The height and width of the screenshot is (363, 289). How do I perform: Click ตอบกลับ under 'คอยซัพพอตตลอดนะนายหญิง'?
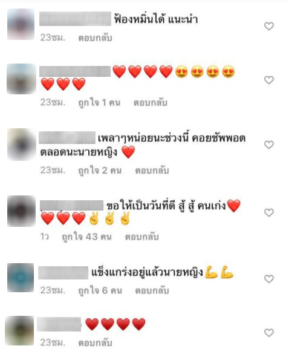pyautogui.click(x=152, y=171)
